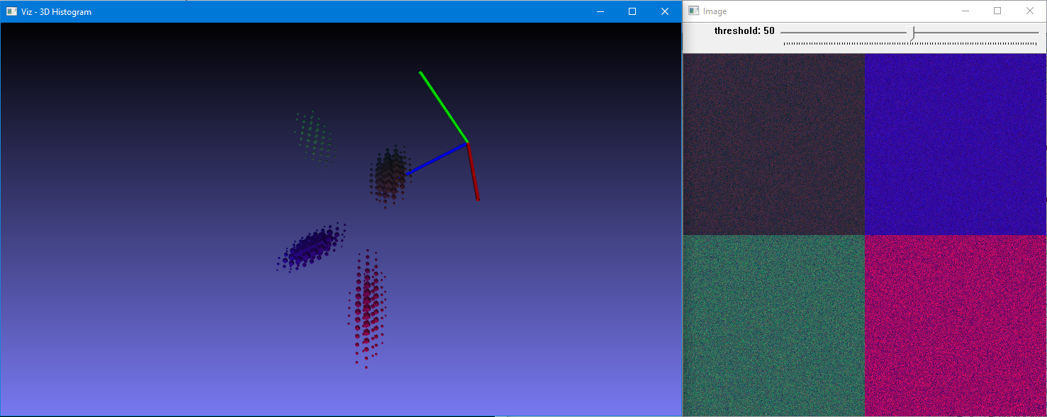Minimize the Viz - 3D Histogram window
The height and width of the screenshot is (417, 1047).
point(600,11)
